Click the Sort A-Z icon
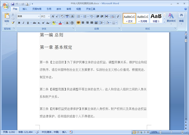This screenshot has width=189, height=135. point(113,16)
